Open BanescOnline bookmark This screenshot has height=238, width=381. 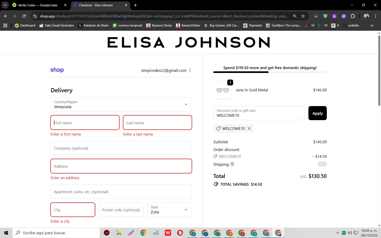click(188, 25)
